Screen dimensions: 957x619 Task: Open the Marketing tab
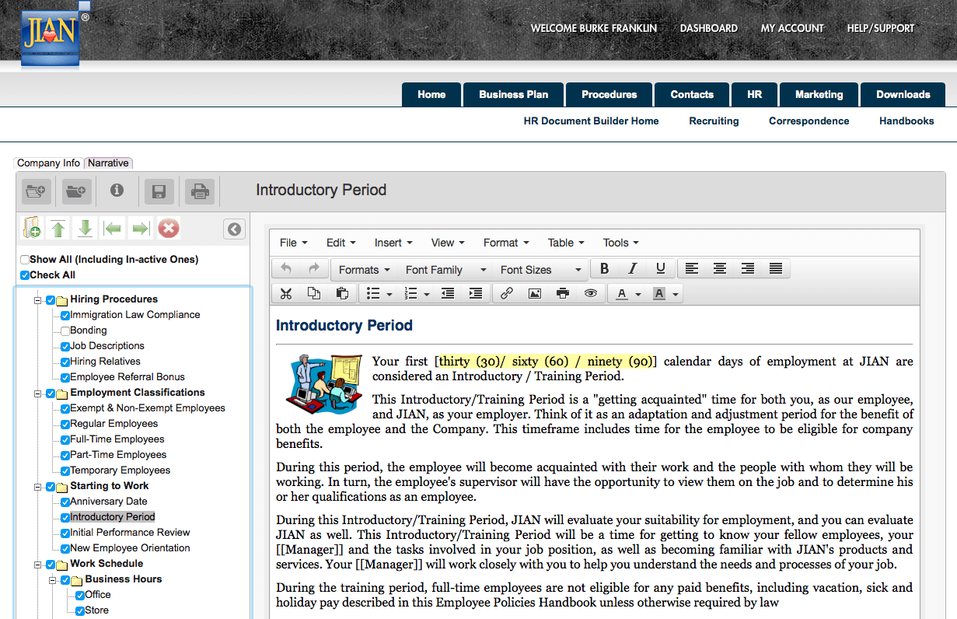tap(819, 94)
